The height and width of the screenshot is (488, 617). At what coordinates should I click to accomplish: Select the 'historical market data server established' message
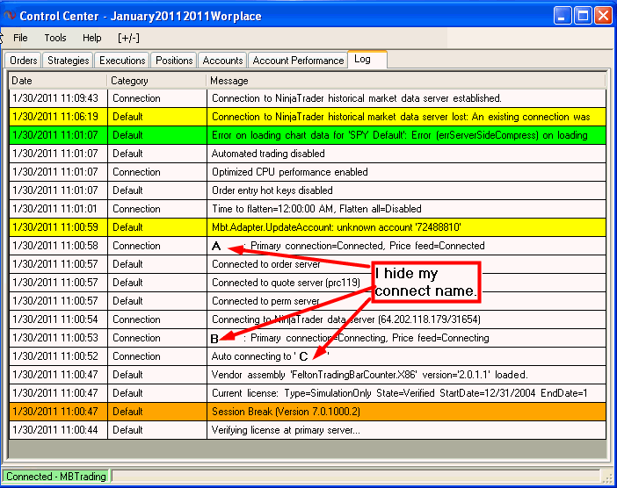click(x=406, y=98)
